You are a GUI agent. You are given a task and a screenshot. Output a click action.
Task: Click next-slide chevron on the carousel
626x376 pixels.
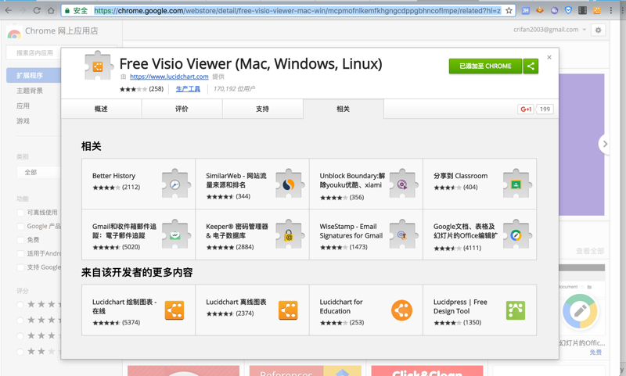(x=605, y=144)
